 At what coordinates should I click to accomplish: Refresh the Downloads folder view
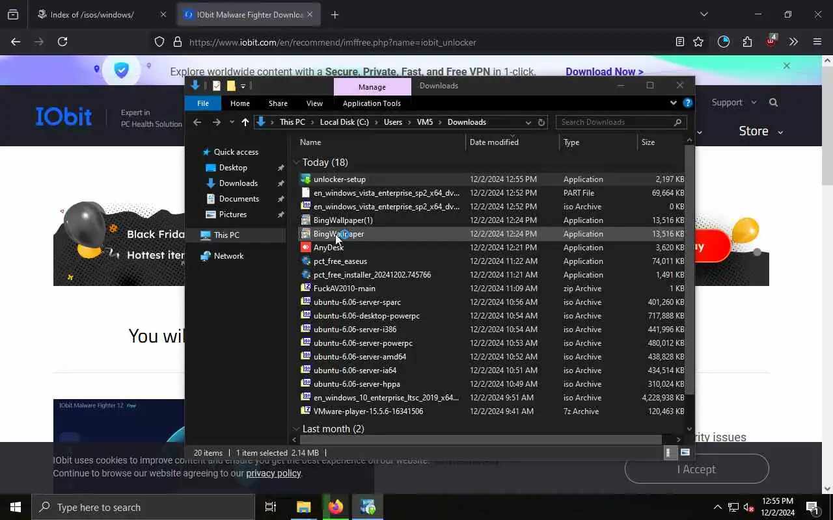coord(541,122)
